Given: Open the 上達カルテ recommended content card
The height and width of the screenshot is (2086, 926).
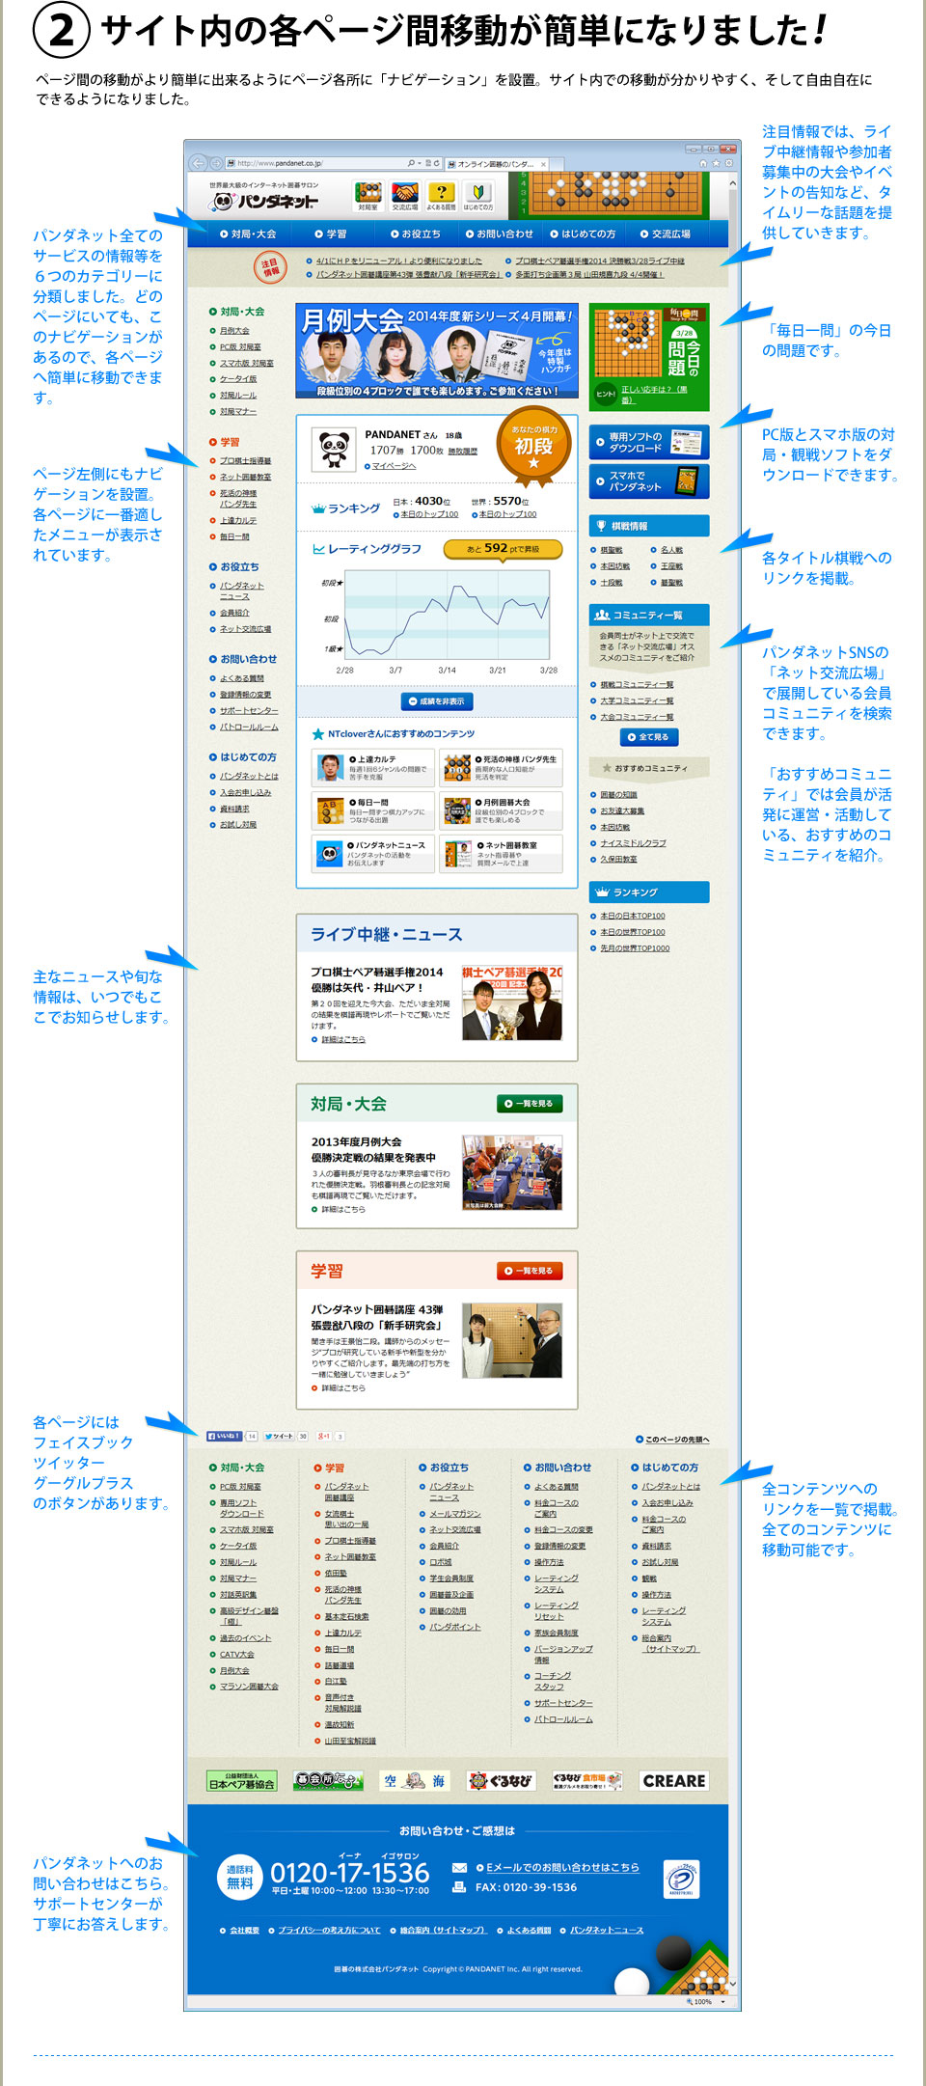Looking at the screenshot, I should (372, 767).
